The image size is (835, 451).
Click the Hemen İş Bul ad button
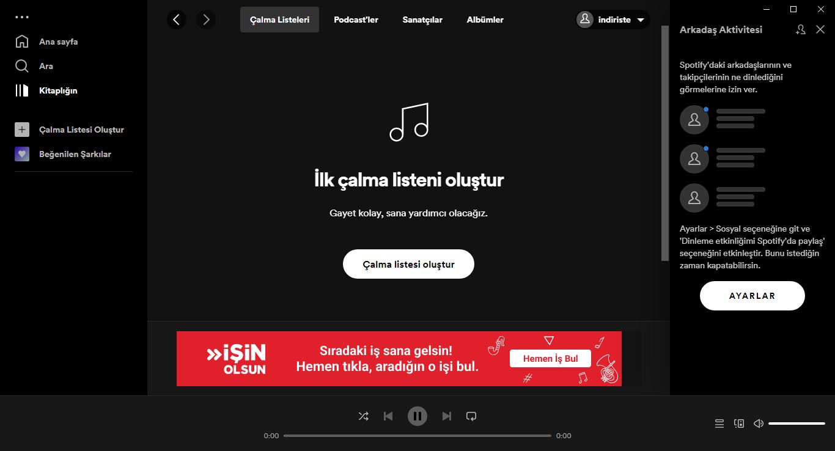550,358
